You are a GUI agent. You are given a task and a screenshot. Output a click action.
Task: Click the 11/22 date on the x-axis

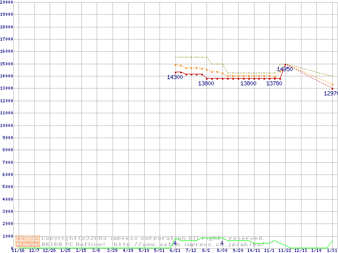coord(285,250)
